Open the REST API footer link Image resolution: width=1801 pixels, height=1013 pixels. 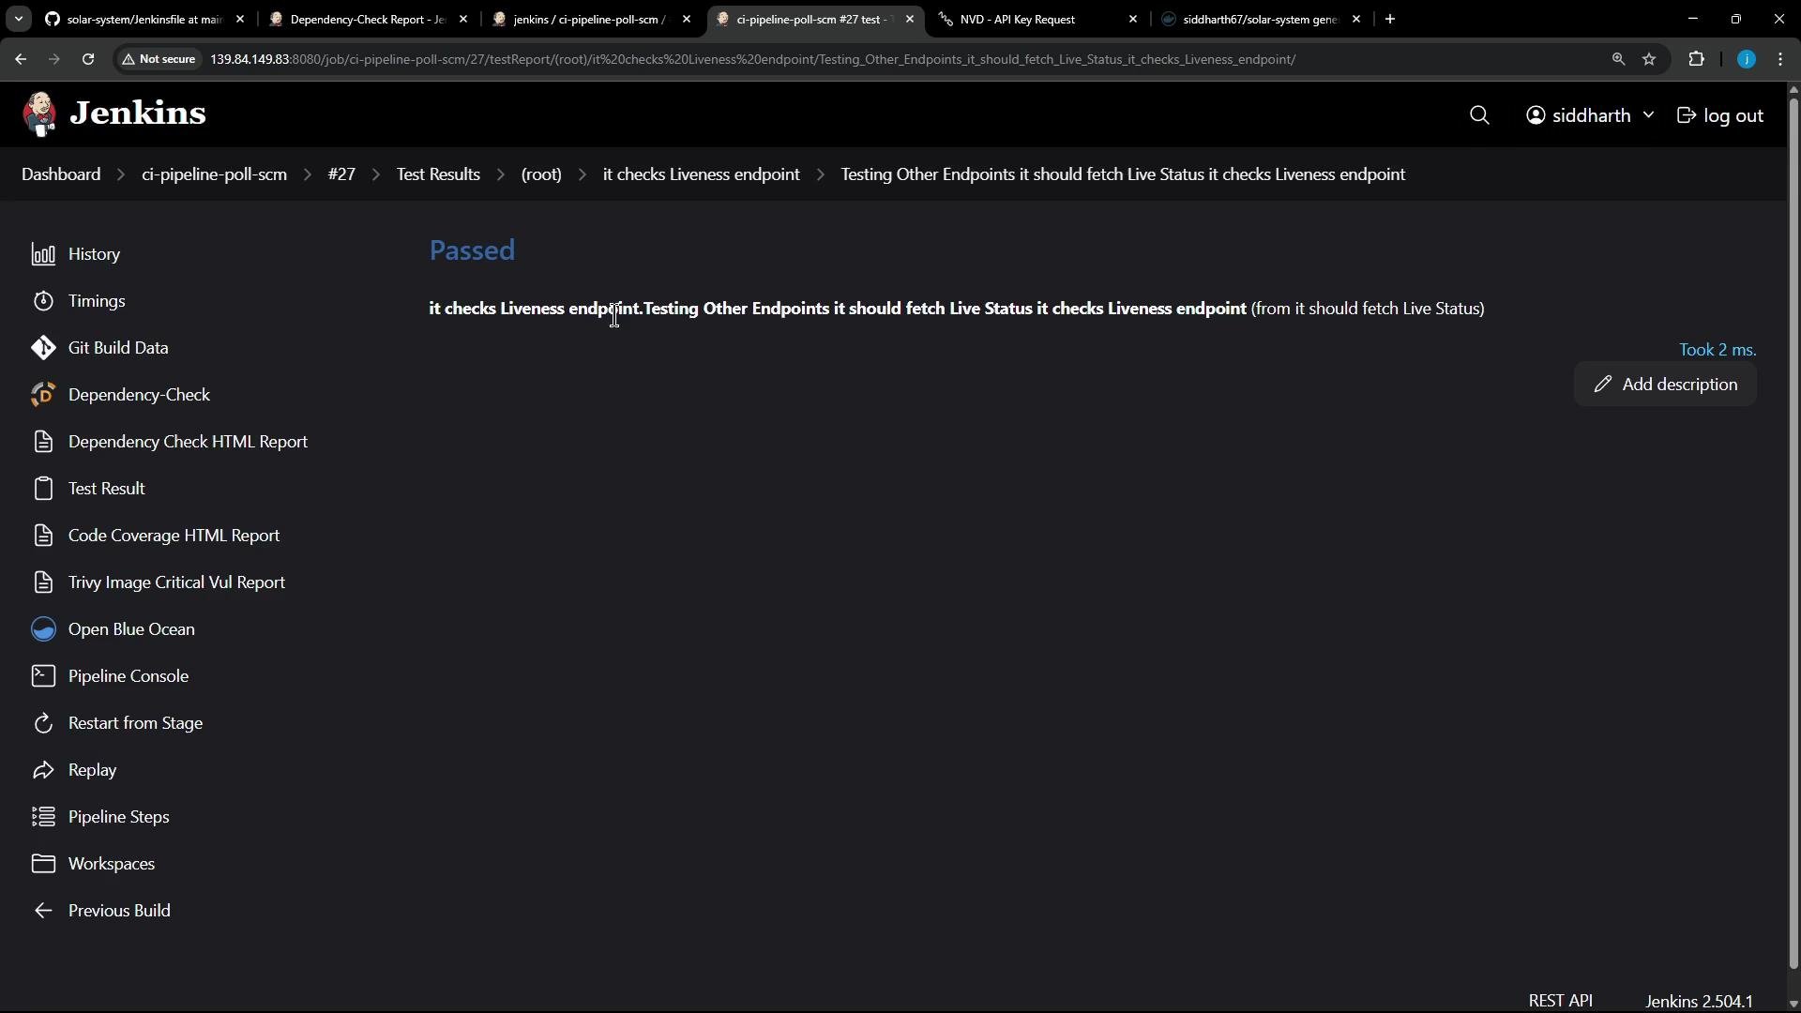(1561, 1001)
